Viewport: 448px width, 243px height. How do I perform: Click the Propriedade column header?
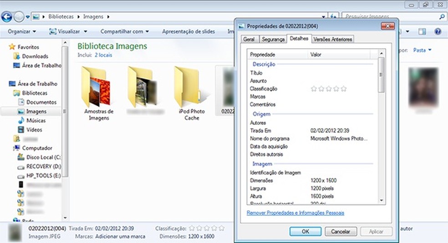(x=277, y=55)
